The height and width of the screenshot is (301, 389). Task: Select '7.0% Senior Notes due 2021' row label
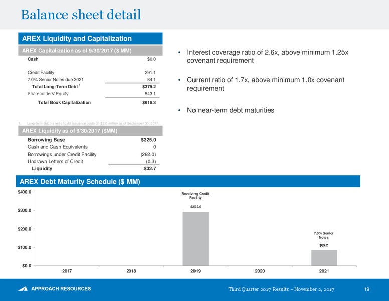pos(55,79)
